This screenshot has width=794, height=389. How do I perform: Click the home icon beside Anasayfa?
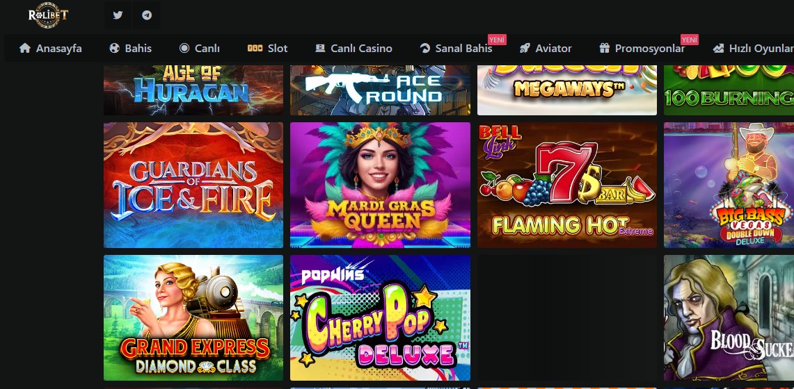click(25, 48)
